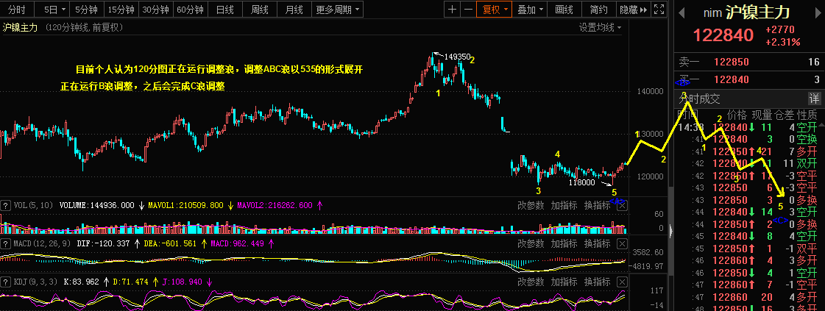Open MACD indicator help question mark

pyautogui.click(x=5, y=244)
